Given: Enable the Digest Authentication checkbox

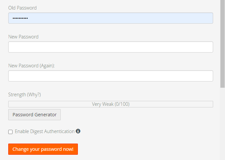Looking at the screenshot, I should (x=11, y=132).
